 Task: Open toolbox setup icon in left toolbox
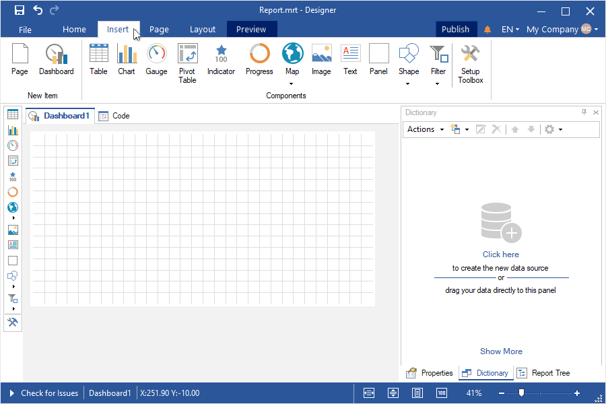(x=13, y=322)
